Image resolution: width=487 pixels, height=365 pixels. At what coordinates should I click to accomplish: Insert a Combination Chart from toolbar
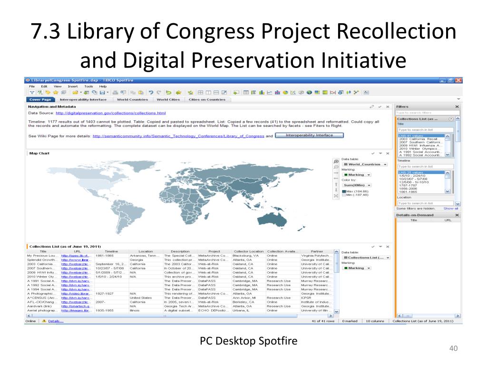(277, 93)
